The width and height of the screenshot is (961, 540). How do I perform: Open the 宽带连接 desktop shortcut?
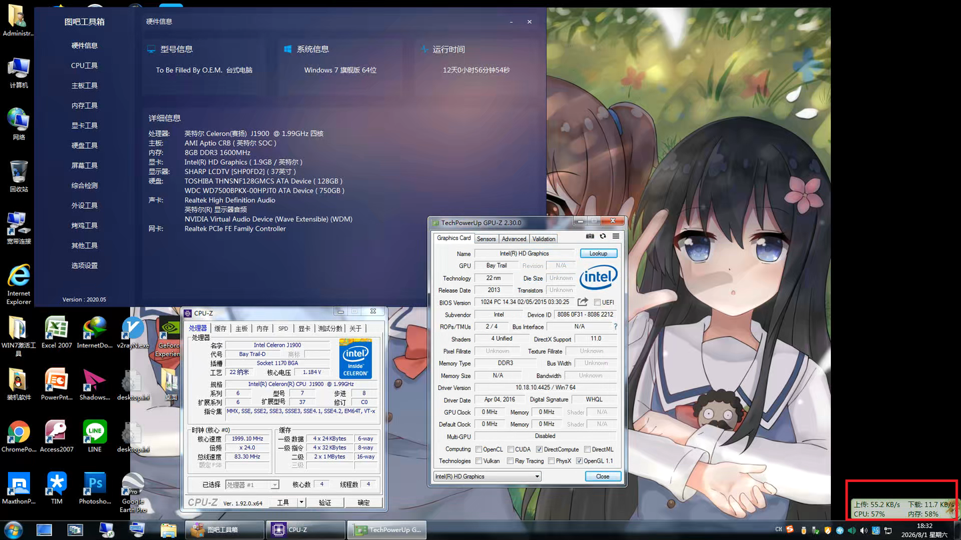coord(19,229)
